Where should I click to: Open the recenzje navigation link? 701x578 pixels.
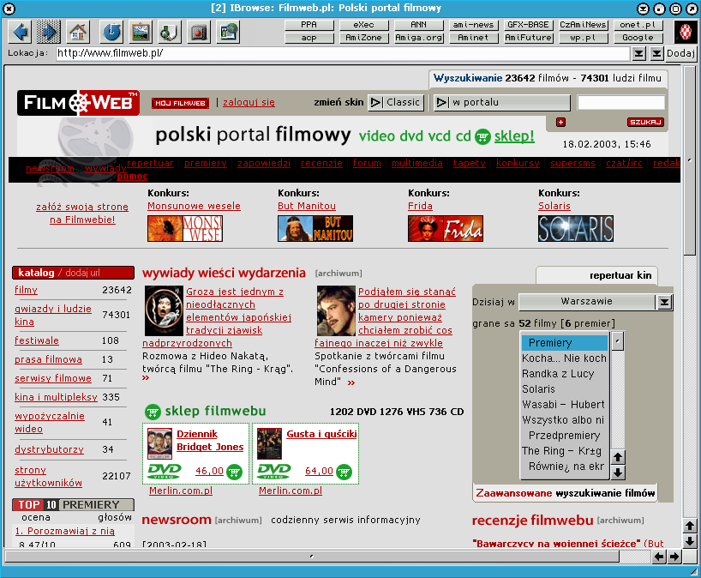(321, 163)
